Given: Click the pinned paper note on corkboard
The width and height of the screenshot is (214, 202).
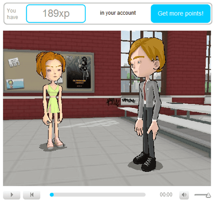Looking at the screenshot, I should point(14,62).
